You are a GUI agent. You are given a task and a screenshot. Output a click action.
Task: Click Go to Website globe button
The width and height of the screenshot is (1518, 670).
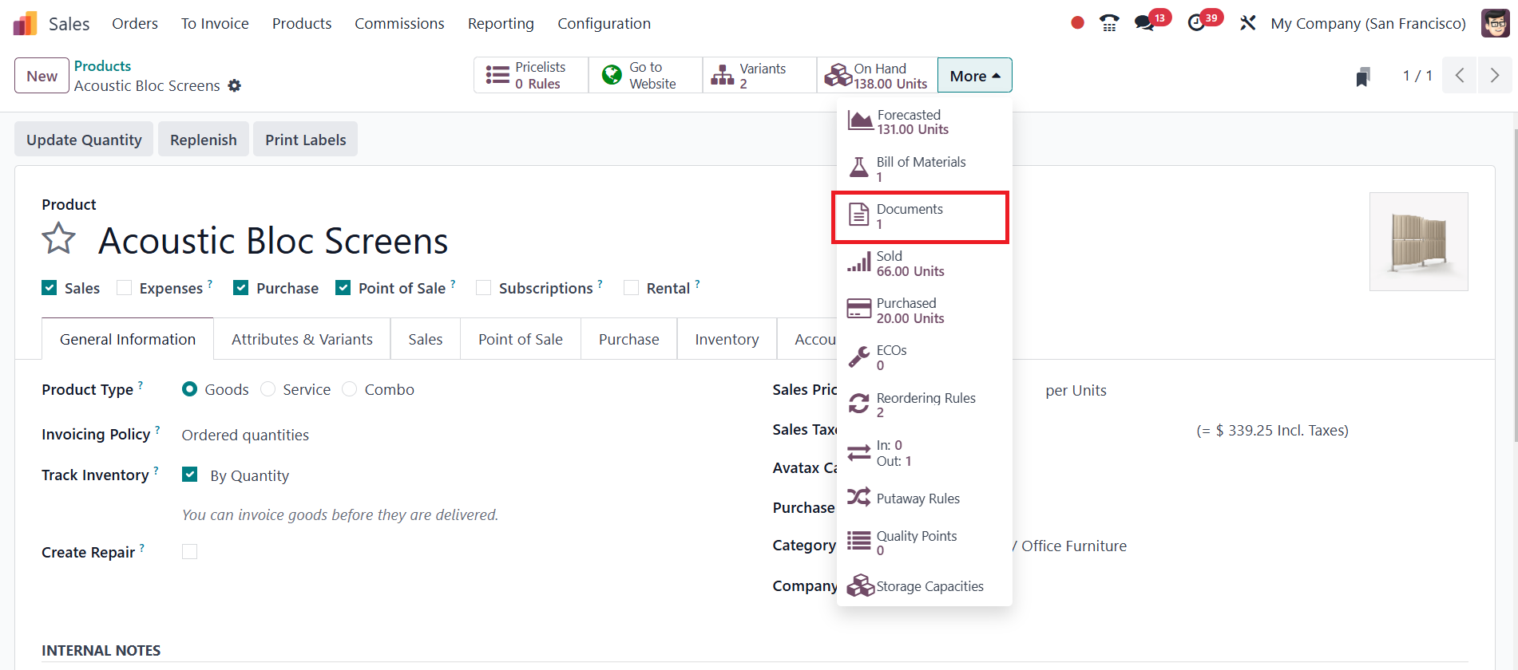coord(645,76)
